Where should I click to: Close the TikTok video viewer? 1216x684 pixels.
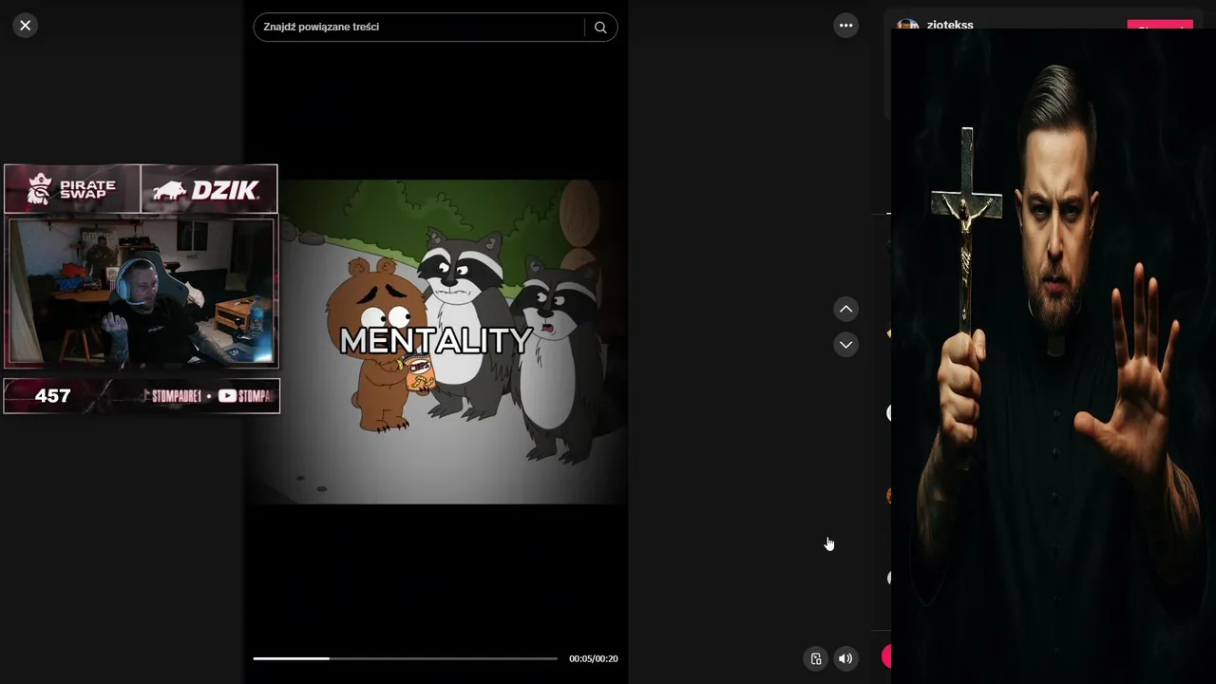click(26, 26)
